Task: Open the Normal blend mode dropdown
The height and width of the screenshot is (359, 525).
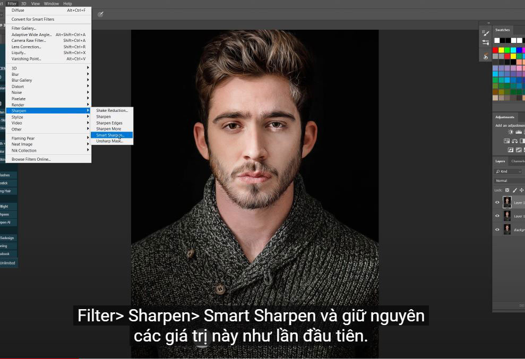Action: pos(509,180)
